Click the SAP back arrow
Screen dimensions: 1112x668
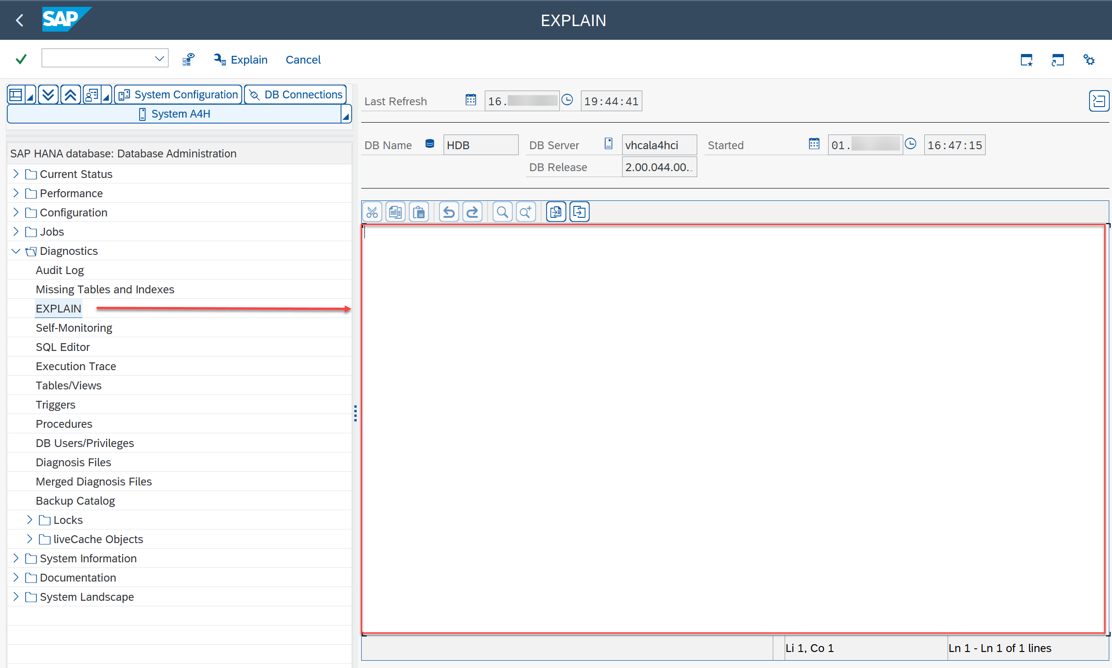[20, 20]
